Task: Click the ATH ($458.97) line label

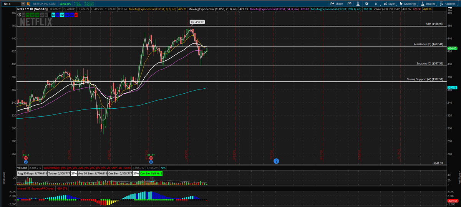Action: [x=434, y=24]
